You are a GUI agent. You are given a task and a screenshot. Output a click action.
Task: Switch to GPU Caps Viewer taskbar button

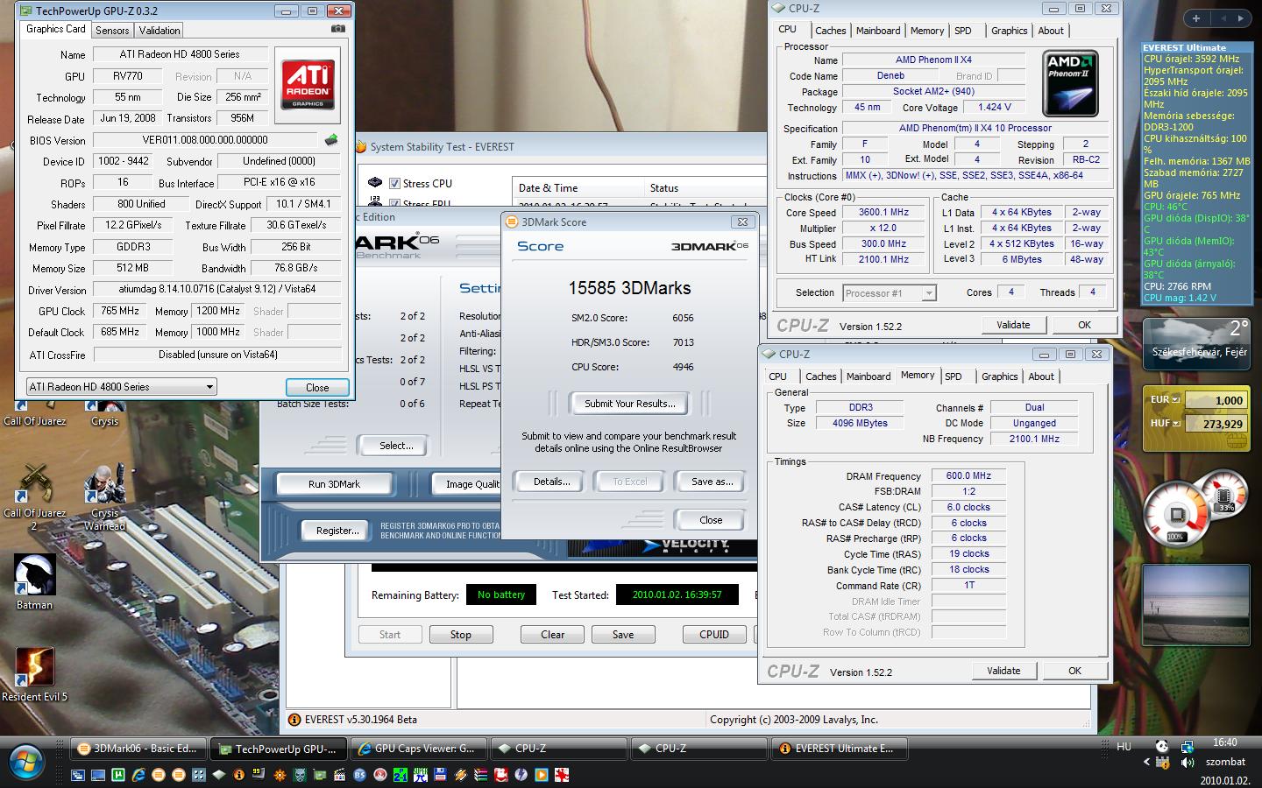417,749
